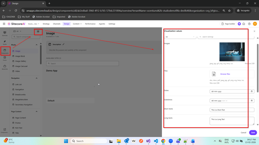
Task: Click the Page builder button
Action: pyautogui.click(x=228, y=24)
